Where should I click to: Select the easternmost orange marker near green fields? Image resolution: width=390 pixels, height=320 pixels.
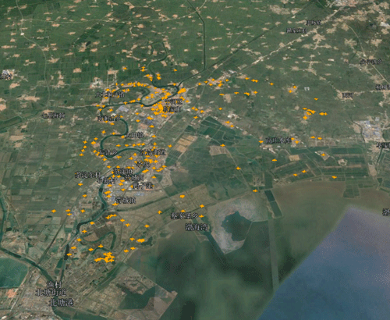point(334,177)
